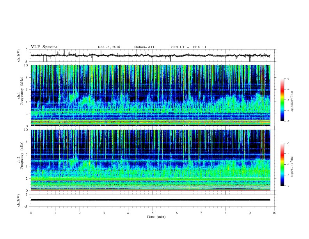Click the "ch.1(V)" voltage axis label
Image resolution: width=309 pixels, height=239 pixels.
18,55
